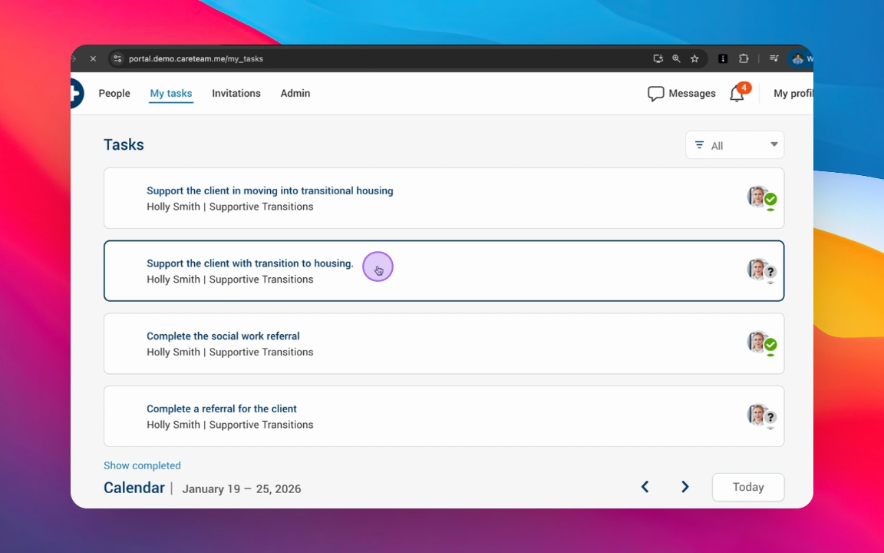Click the Show completed link

click(x=142, y=465)
